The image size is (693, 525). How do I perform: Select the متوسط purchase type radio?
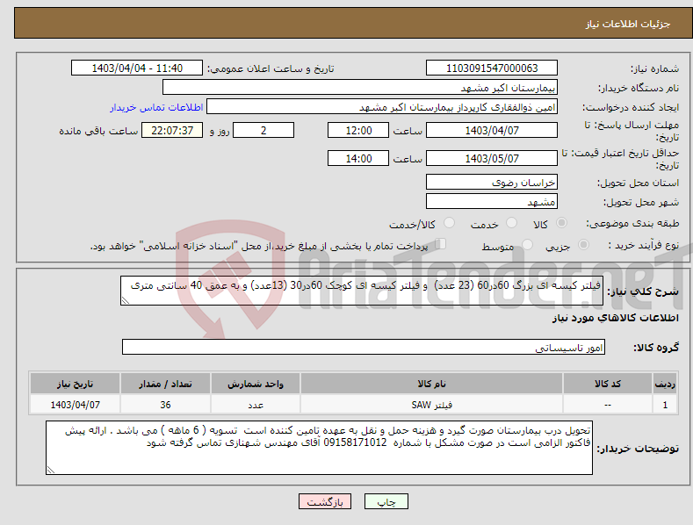[x=527, y=245]
